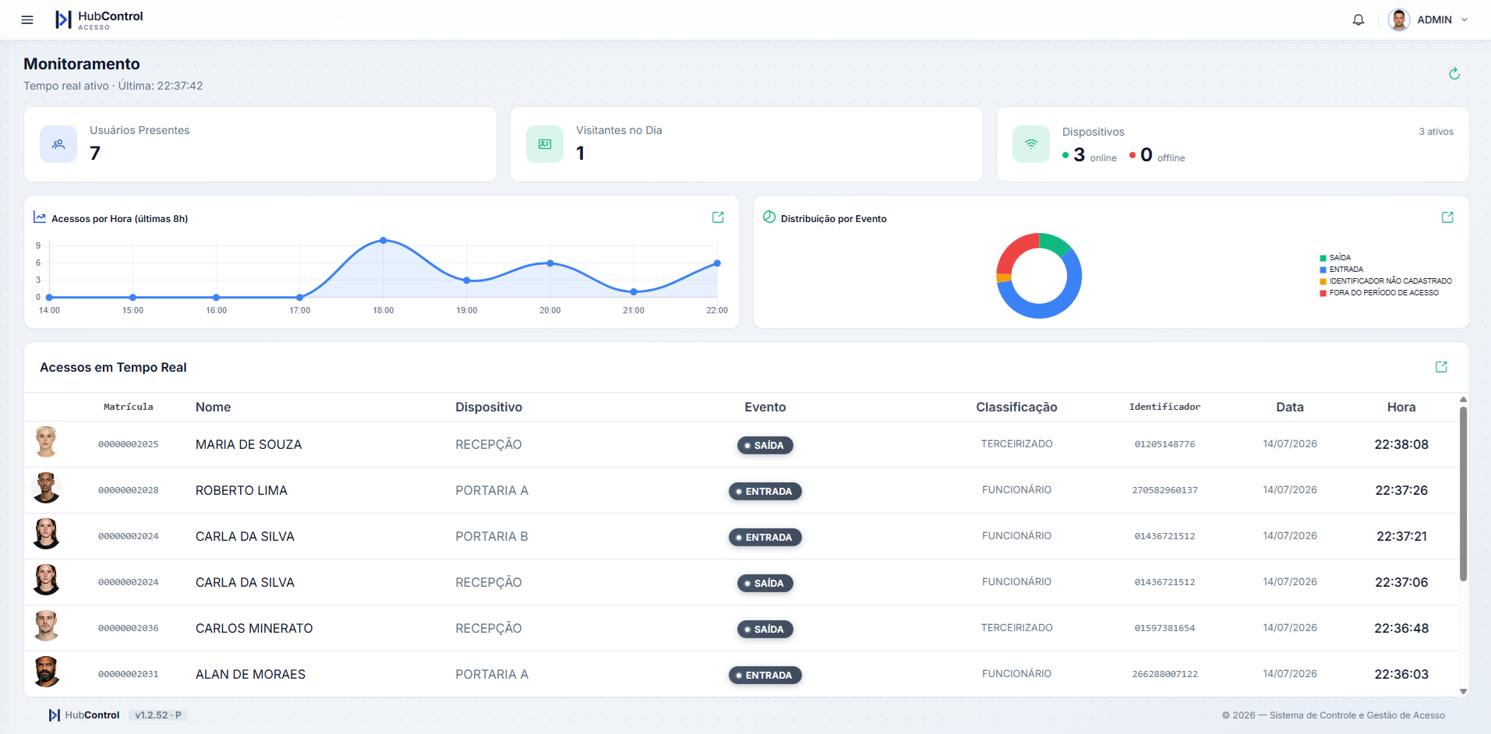Screen dimensions: 1491x734
Task: Click the Matrícula column header
Action: 129,407
